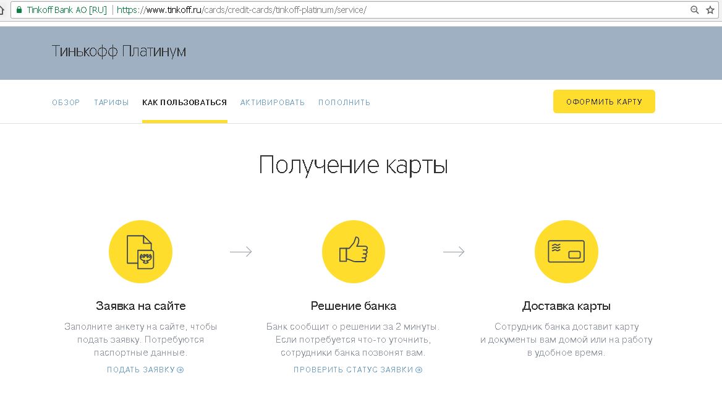Switch to the ТАРИФЫ tab
Viewport: 722px width, 394px height.
(x=111, y=102)
